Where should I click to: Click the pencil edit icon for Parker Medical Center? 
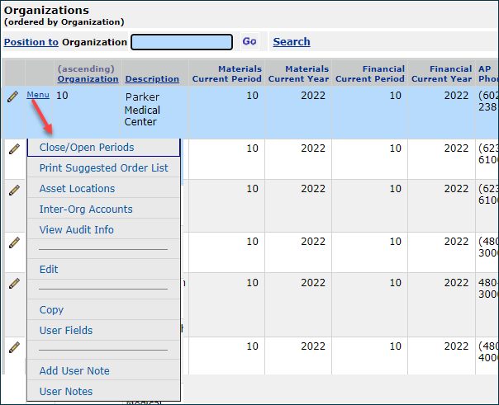[x=13, y=97]
